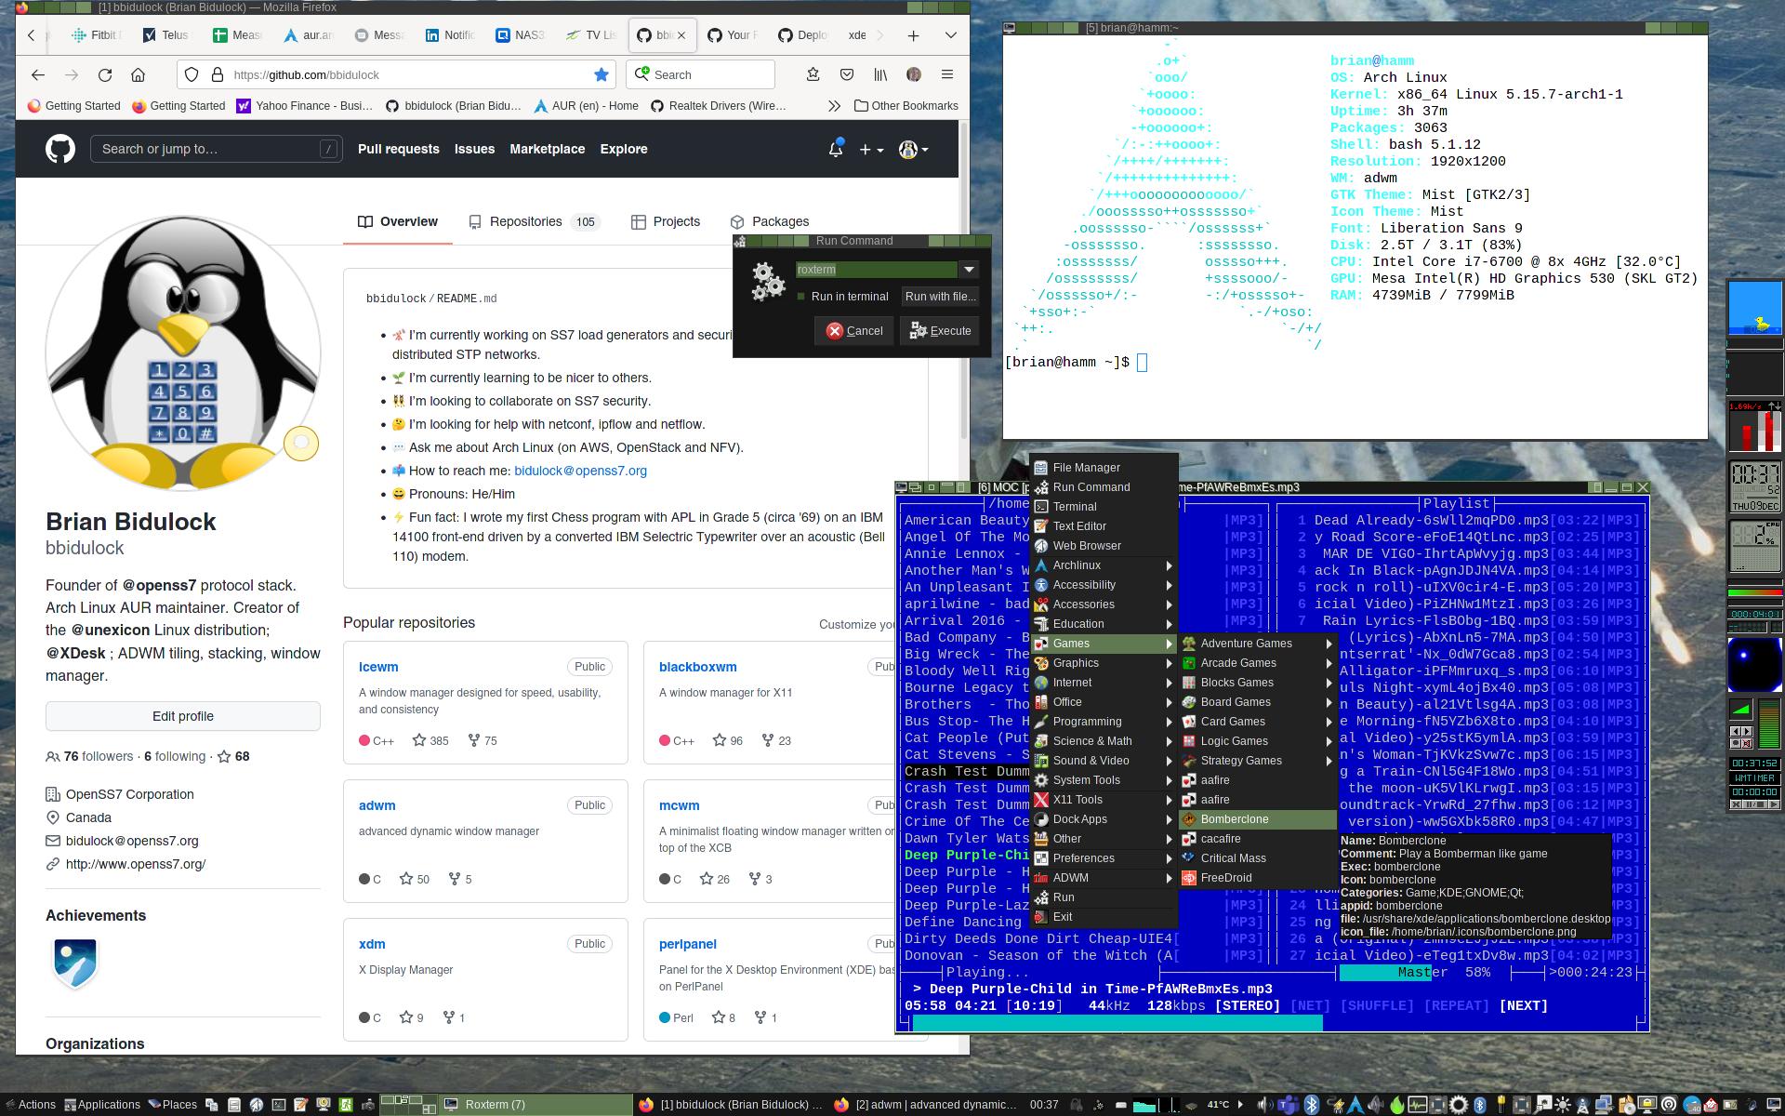The image size is (1785, 1116).
Task: Click the GitHub notifications bell icon
Action: [835, 149]
